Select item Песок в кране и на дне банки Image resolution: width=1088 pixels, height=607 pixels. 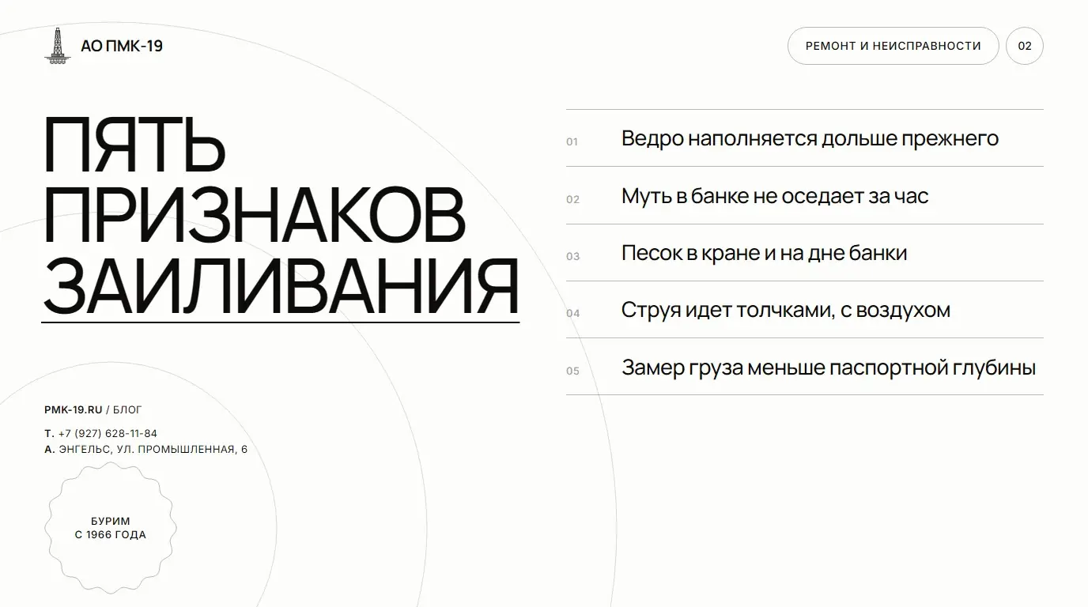764,253
